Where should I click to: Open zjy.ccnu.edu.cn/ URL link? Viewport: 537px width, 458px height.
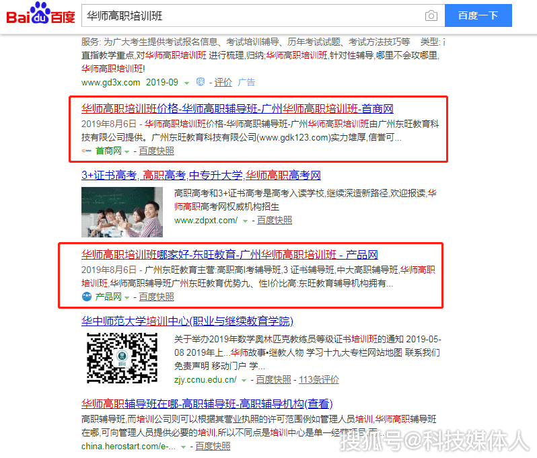click(205, 379)
